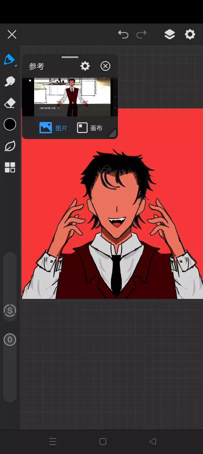Close the 参考 reference panel
Image resolution: width=203 pixels, height=454 pixels.
pos(105,66)
